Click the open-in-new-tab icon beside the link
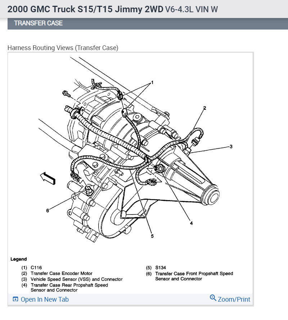 pyautogui.click(x=15, y=299)
